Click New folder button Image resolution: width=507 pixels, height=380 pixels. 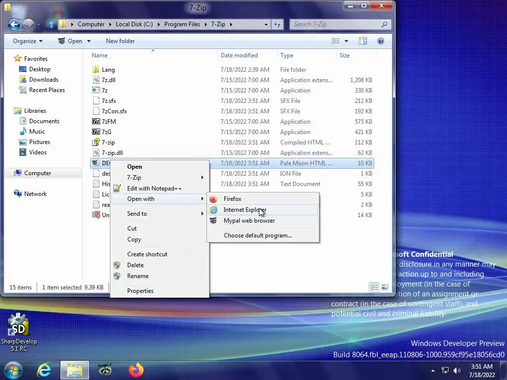click(x=120, y=41)
